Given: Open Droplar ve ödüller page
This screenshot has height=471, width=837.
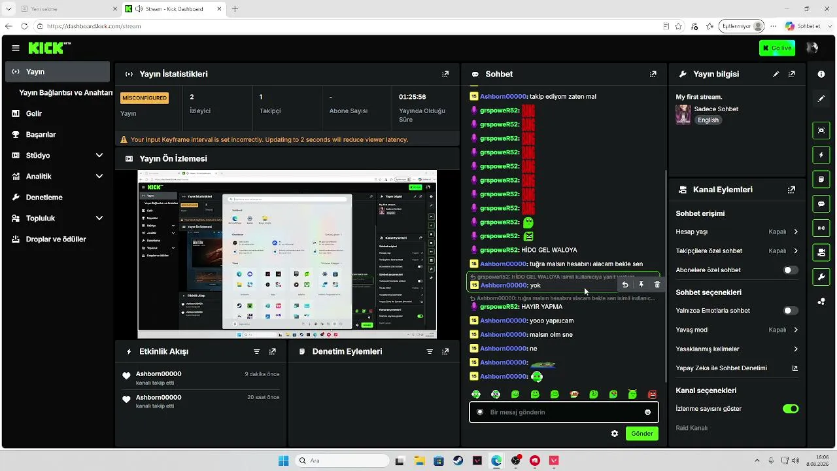Looking at the screenshot, I should tap(58, 239).
